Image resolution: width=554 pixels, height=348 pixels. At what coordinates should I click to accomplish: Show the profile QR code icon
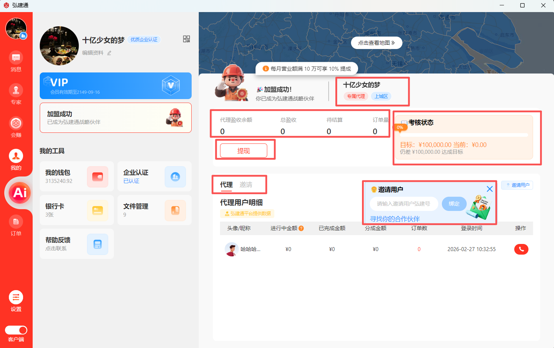pos(186,39)
